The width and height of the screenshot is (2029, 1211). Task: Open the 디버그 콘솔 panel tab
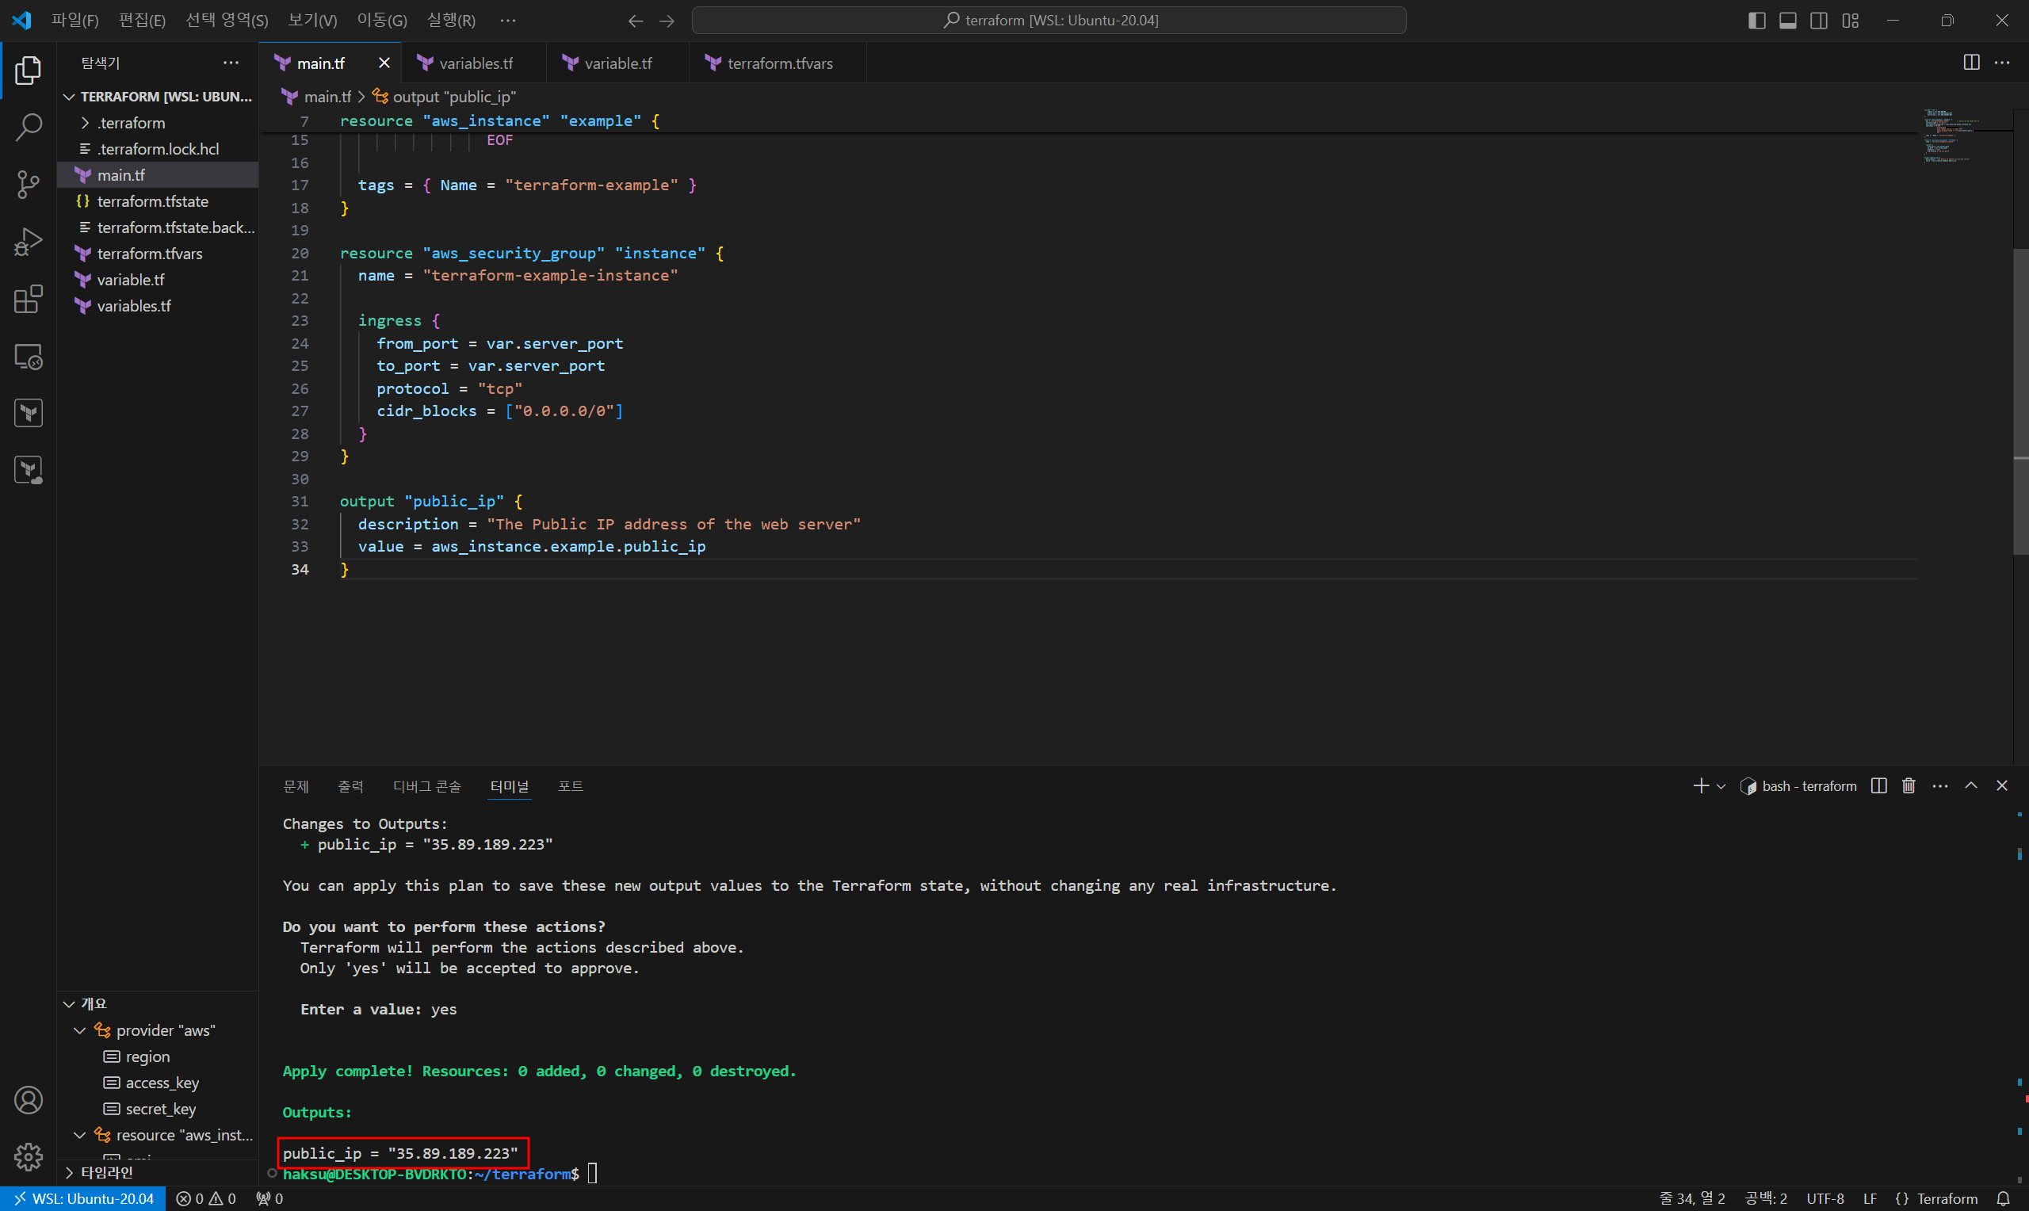pos(426,787)
